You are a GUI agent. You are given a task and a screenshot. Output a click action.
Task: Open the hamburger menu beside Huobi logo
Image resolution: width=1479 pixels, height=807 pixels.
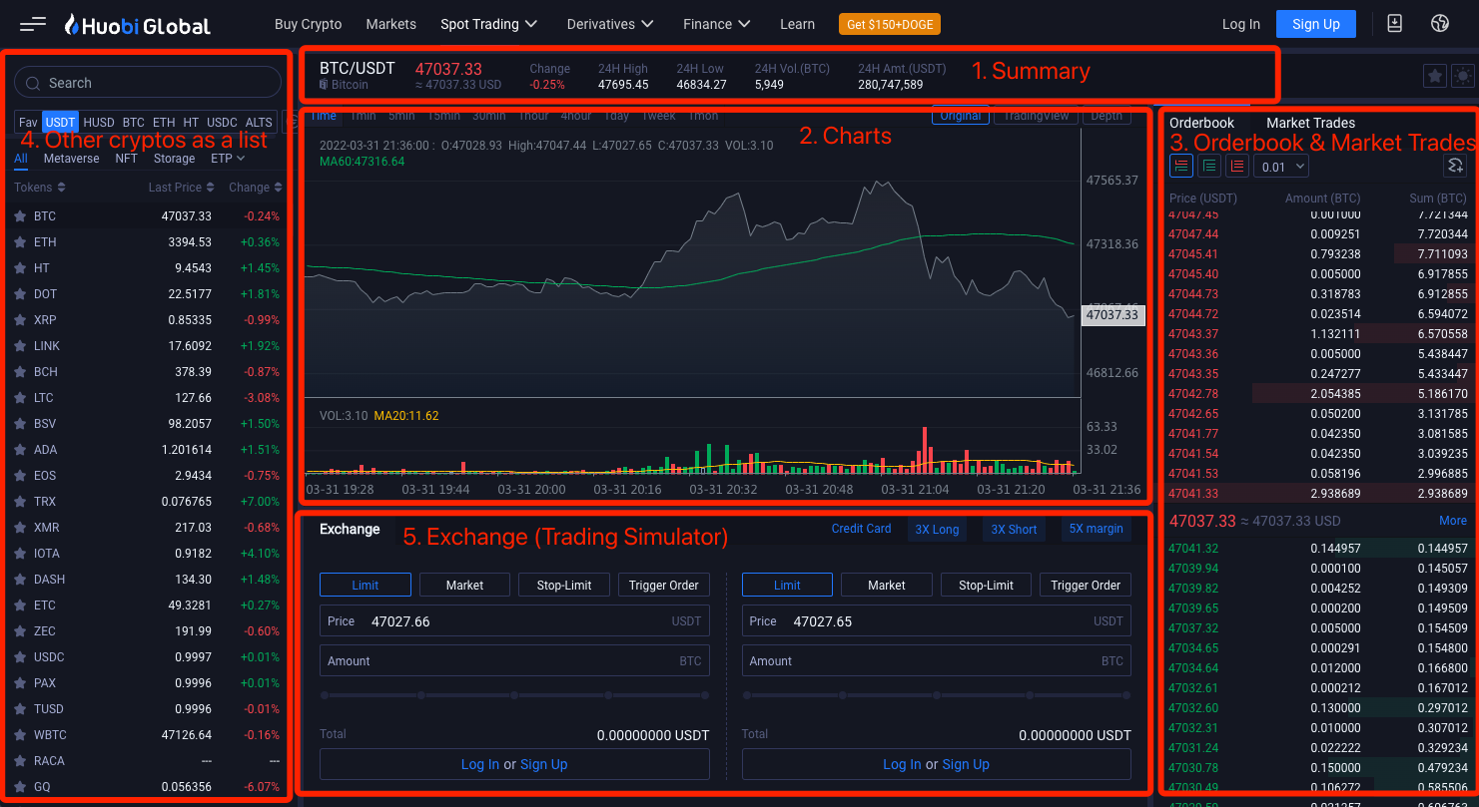(x=33, y=24)
